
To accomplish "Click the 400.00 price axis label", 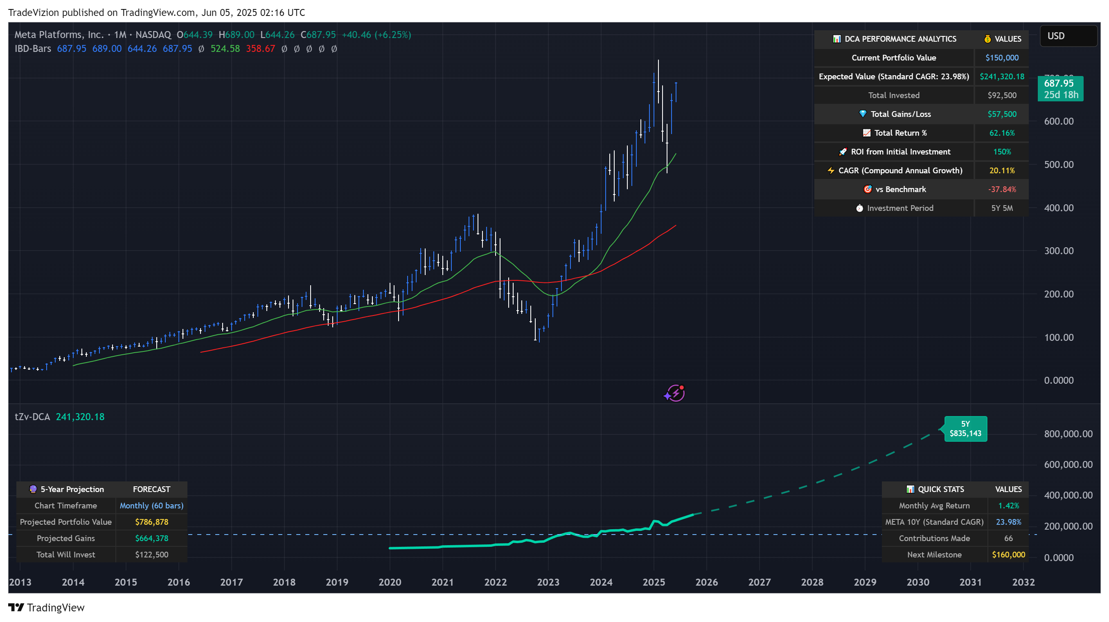I will 1059,208.
